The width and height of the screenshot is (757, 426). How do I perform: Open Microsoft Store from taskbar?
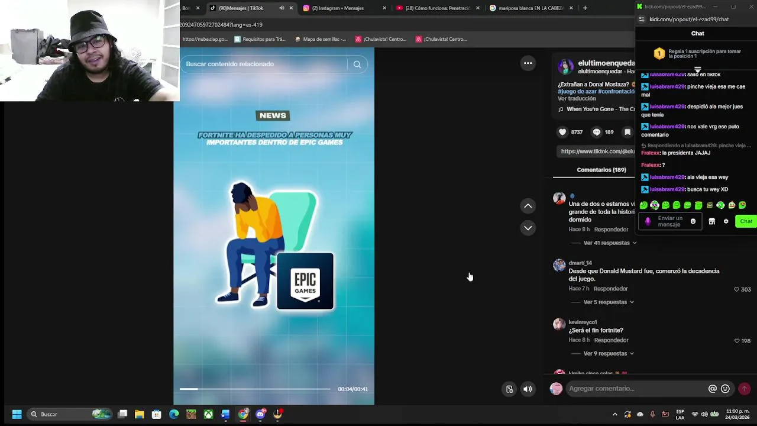[x=157, y=414]
